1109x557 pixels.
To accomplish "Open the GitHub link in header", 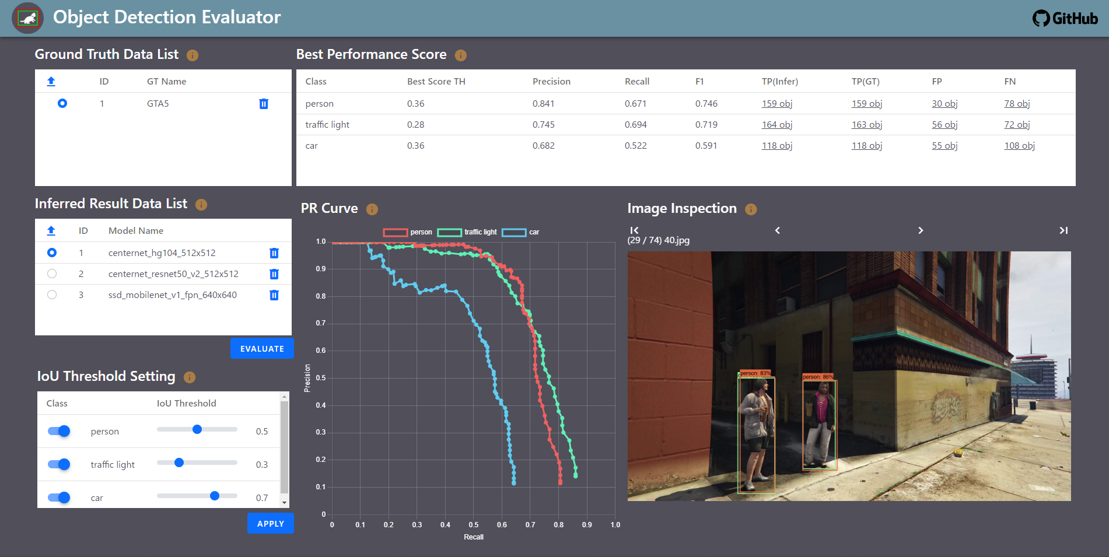I will (x=1065, y=18).
